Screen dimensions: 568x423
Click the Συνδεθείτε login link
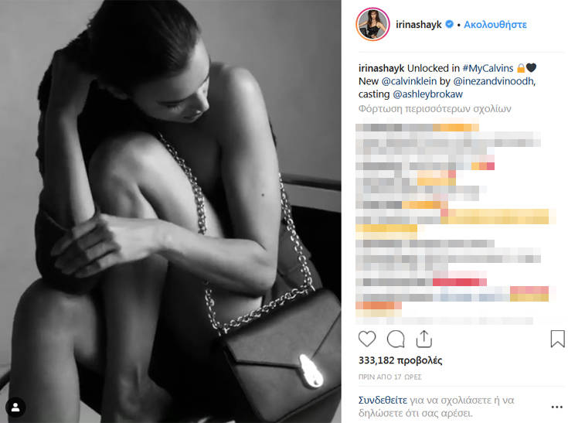pyautogui.click(x=383, y=400)
